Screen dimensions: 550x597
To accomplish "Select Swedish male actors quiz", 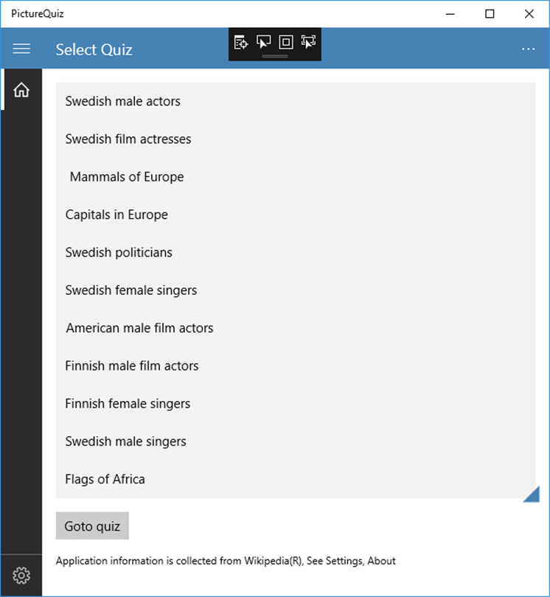I will coord(122,102).
